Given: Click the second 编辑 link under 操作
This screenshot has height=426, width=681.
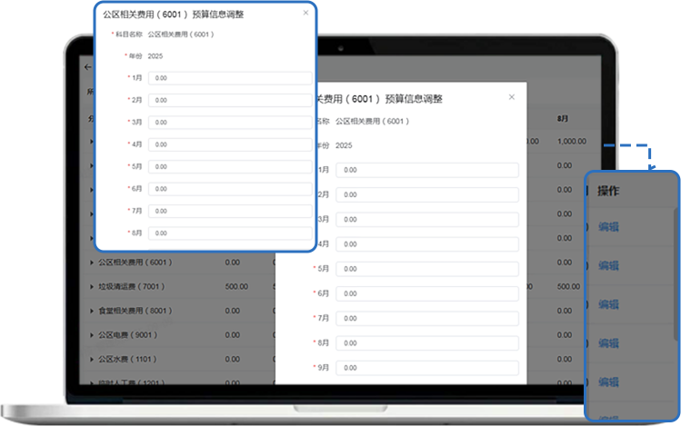Looking at the screenshot, I should pos(608,266).
